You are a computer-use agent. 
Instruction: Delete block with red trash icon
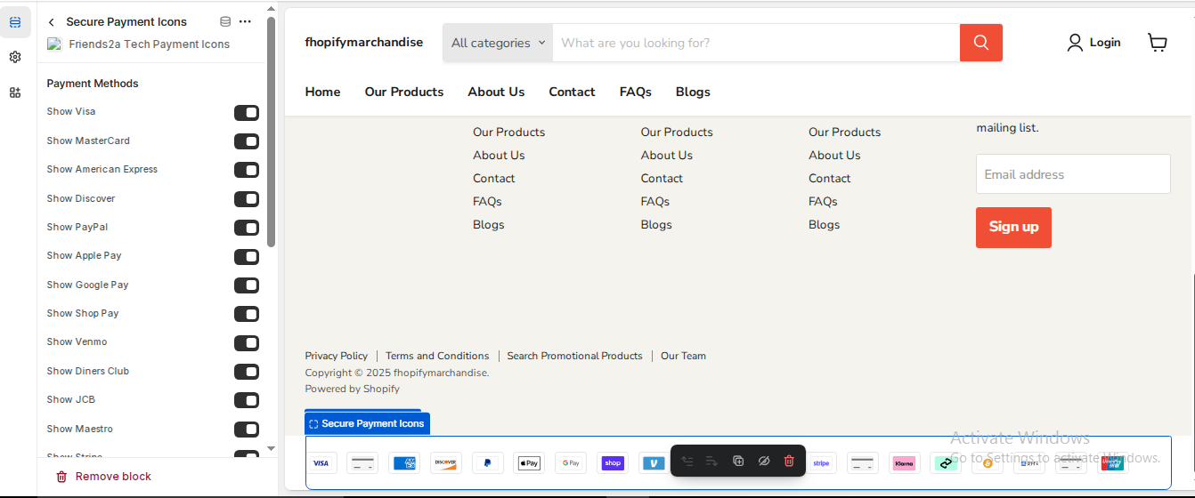coord(789,461)
